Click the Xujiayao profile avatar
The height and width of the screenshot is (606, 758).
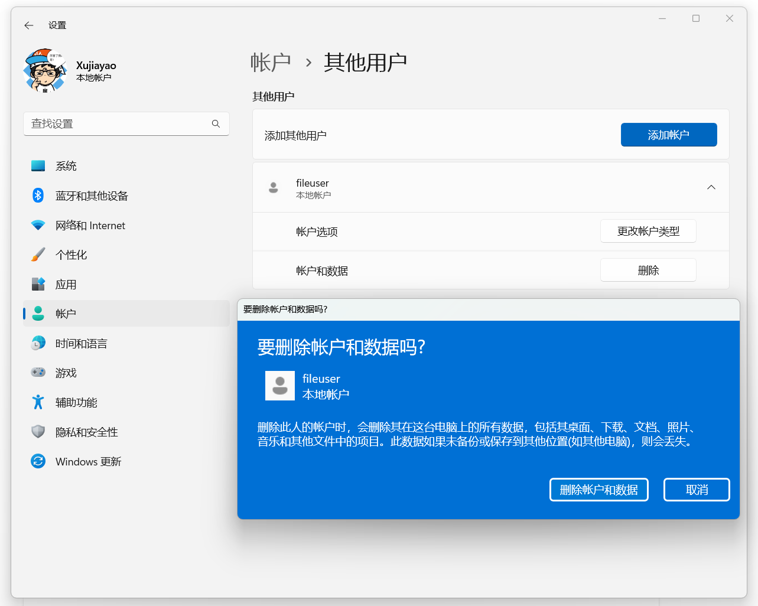click(45, 71)
